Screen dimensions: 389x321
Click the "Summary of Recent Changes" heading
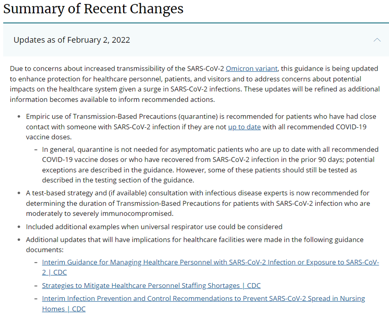pos(94,9)
